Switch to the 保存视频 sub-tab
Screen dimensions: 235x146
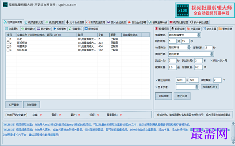[x=91, y=29]
